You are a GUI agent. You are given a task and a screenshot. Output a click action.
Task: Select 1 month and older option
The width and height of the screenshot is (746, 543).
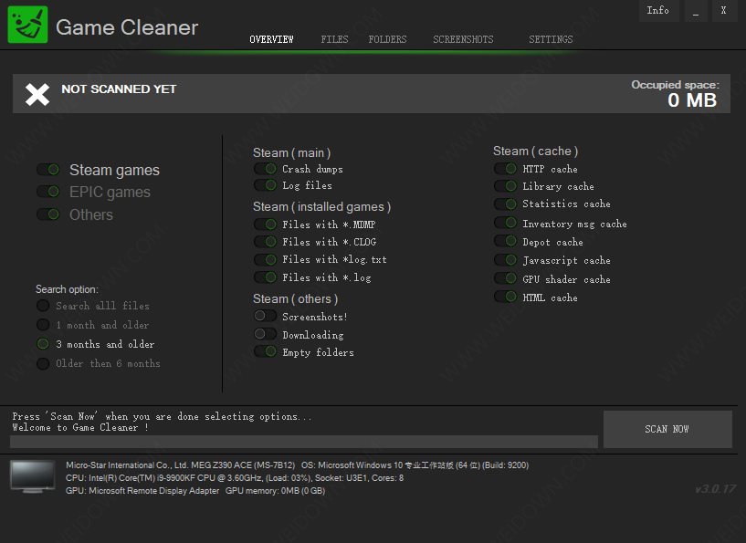click(x=43, y=325)
